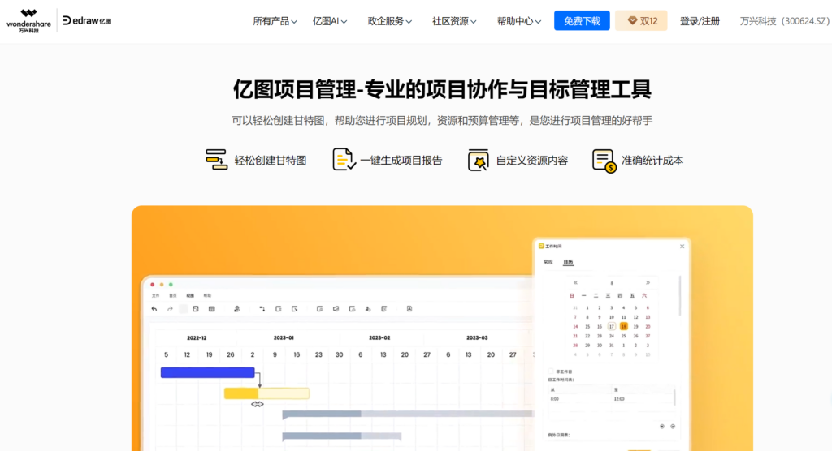832x451 pixels.
Task: Toggle the 非工作日 checkbox
Action: point(551,372)
